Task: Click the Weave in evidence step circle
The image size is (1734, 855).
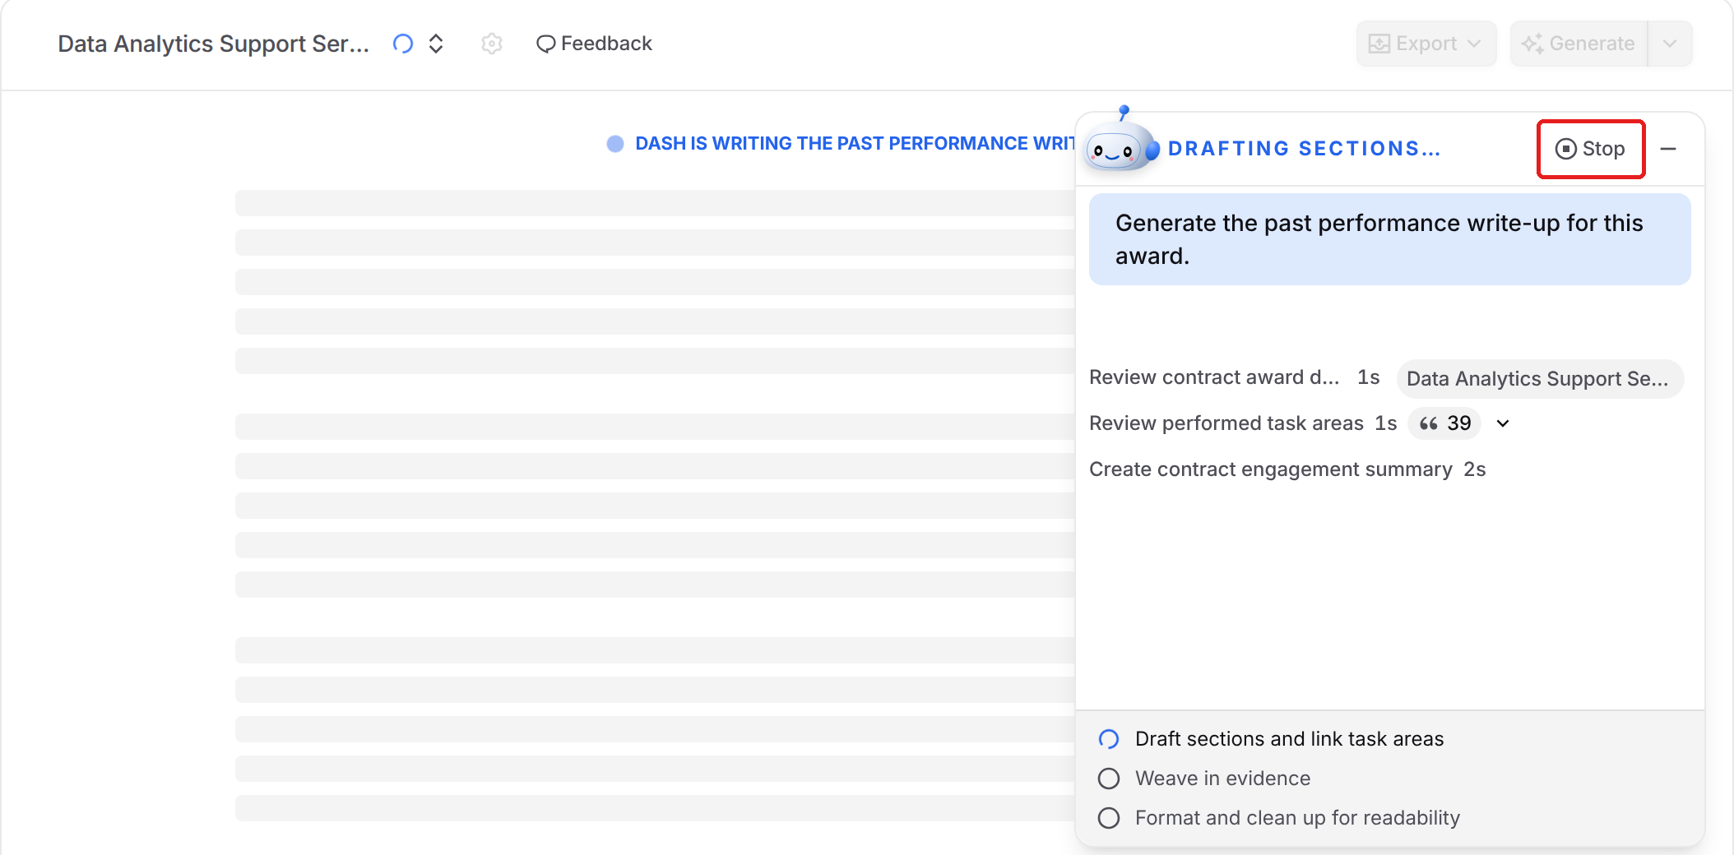Action: coord(1109,779)
